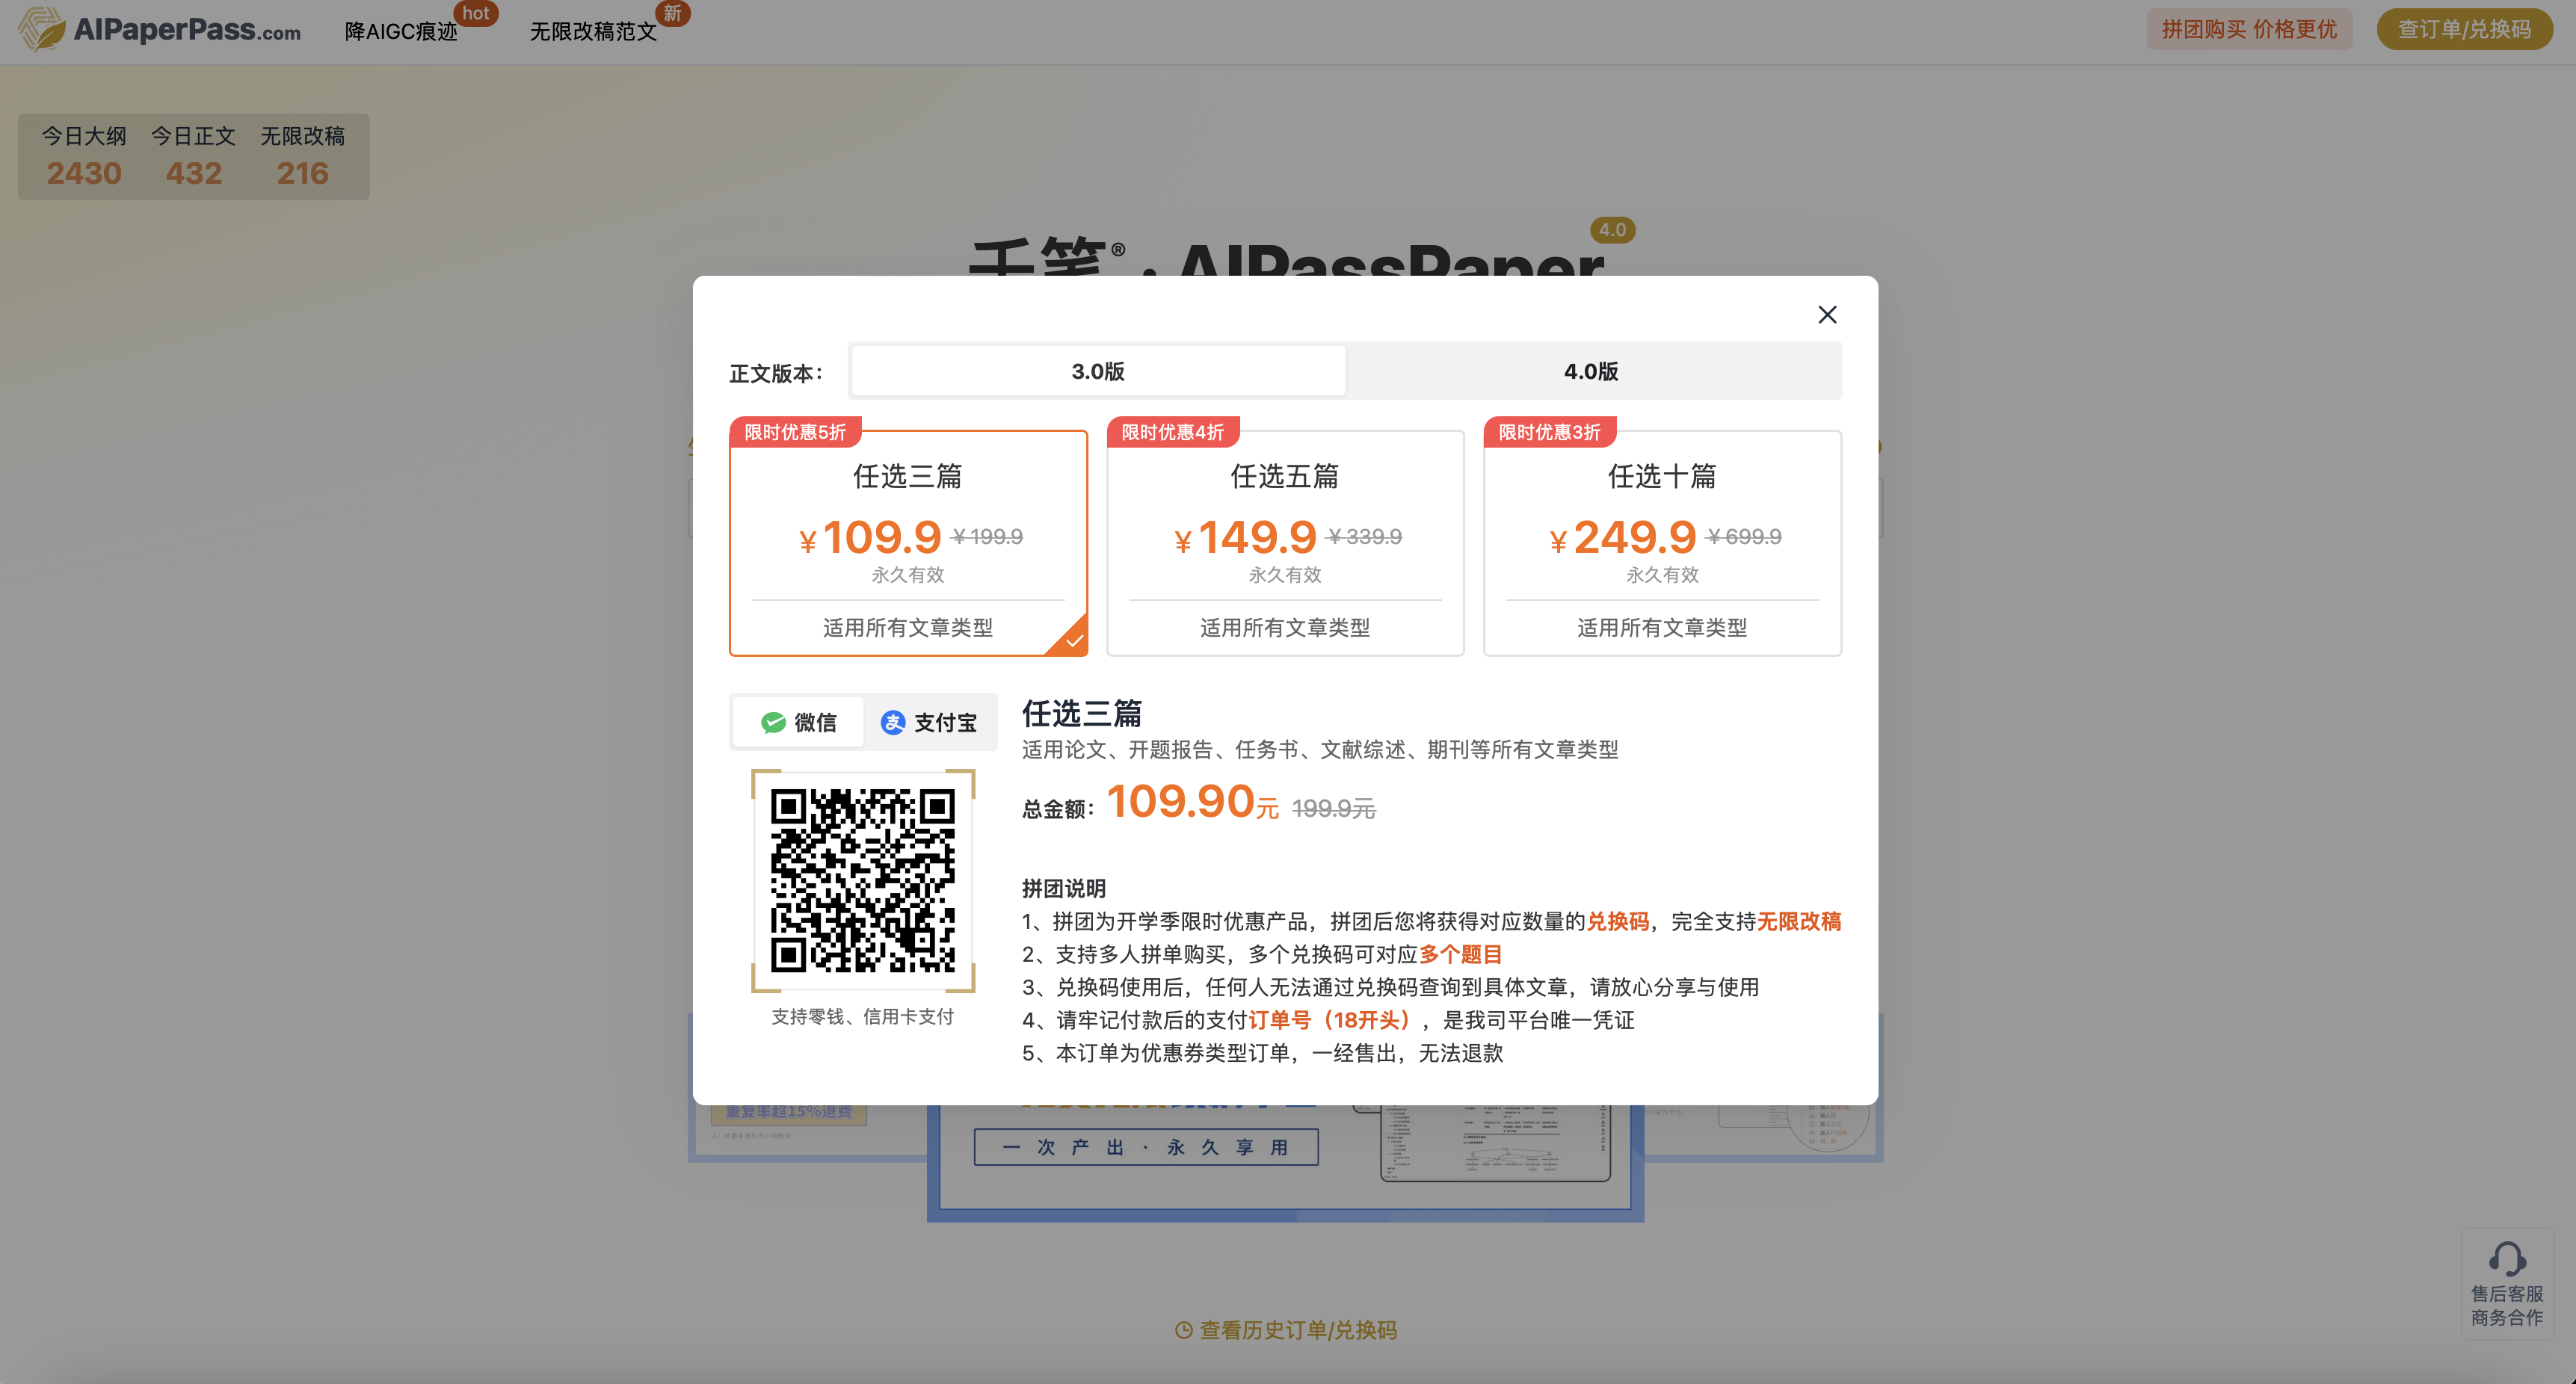Click the hot badge on 降AIGC痕迹

[476, 14]
